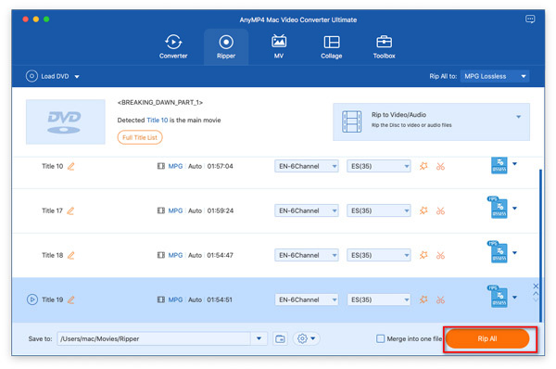The image size is (556, 369).
Task: Open Title 17 subtitle ES(35) dropdown
Action: (x=379, y=210)
